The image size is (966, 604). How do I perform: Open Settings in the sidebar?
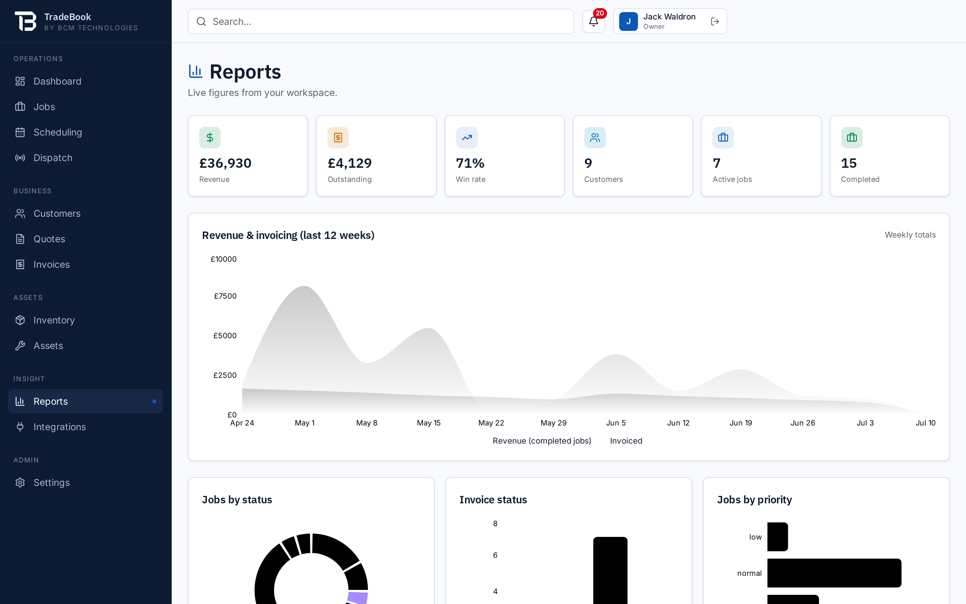pos(86,483)
